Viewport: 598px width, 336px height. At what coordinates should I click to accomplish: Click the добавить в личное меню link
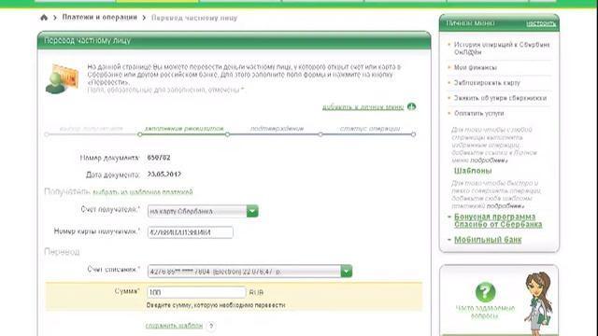tap(363, 107)
